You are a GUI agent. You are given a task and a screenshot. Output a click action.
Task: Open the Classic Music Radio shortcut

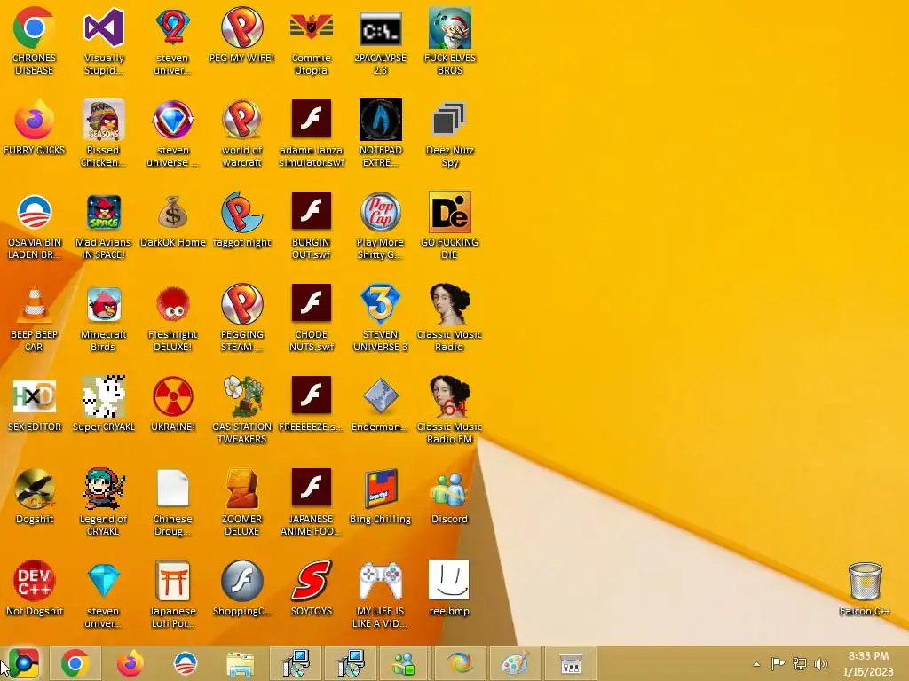point(449,304)
